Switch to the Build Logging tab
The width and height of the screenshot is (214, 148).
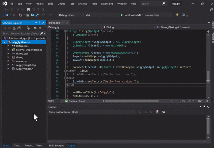[56, 146]
